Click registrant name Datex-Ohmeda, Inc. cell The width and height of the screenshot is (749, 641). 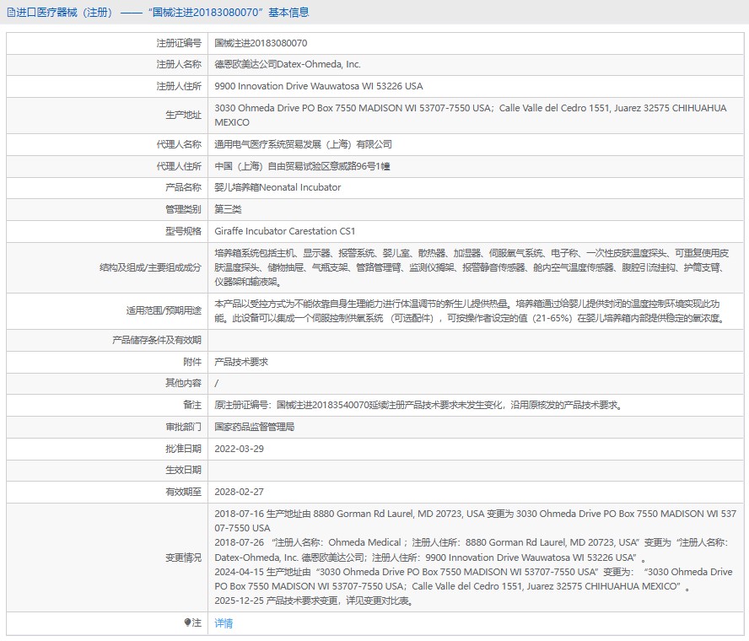pos(288,64)
